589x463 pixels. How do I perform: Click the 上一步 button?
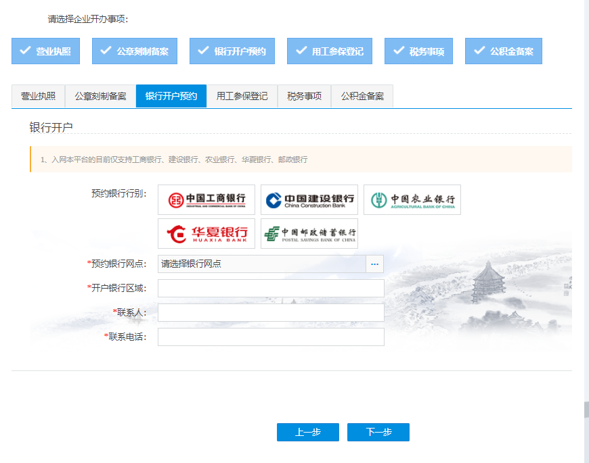coord(307,432)
